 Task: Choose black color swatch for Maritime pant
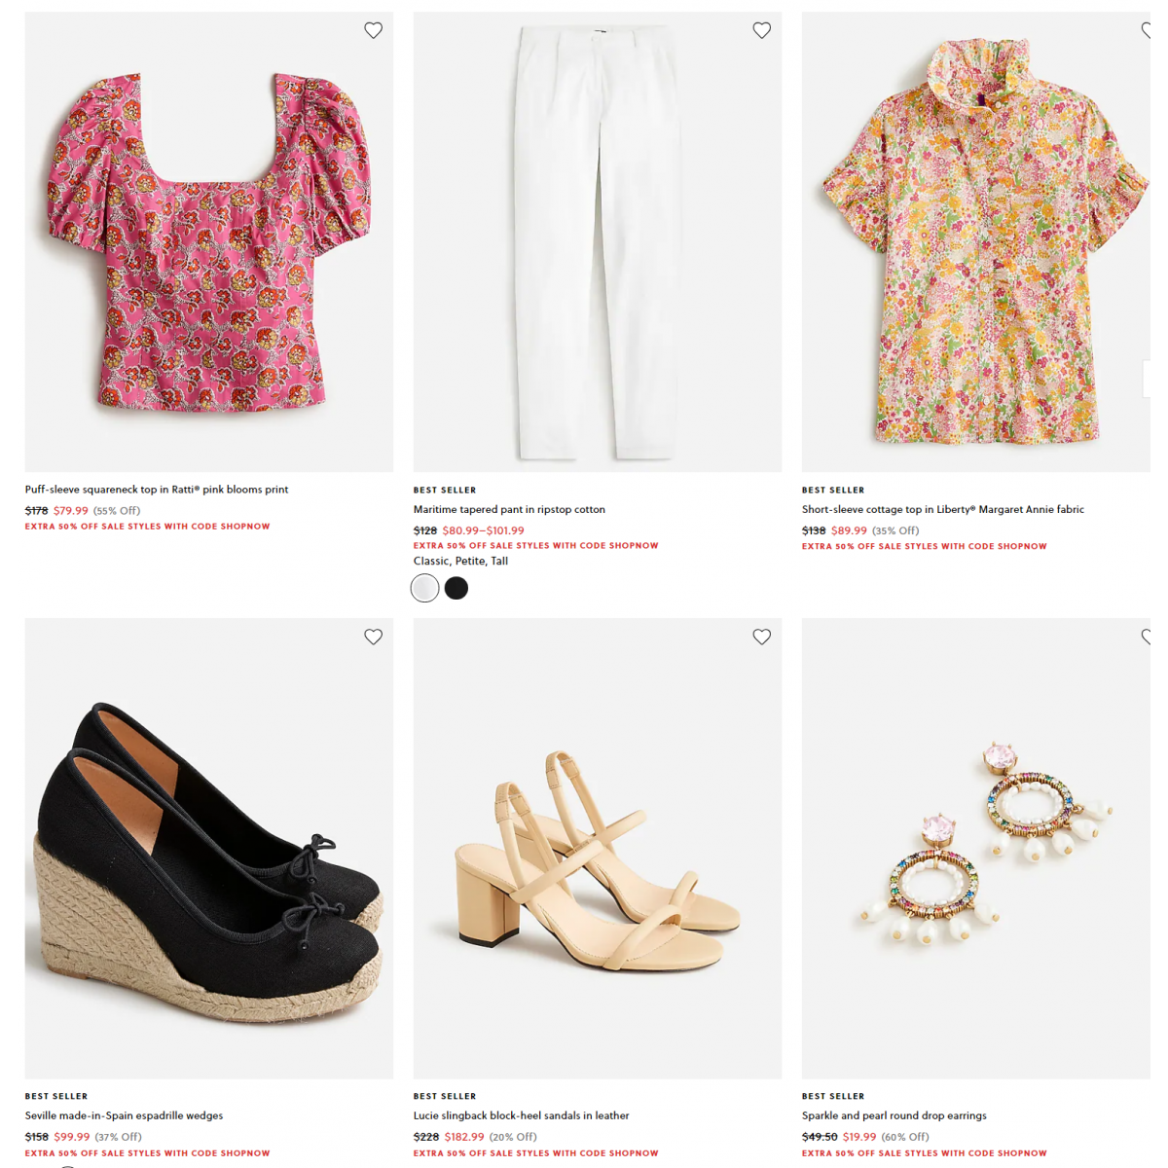(456, 588)
